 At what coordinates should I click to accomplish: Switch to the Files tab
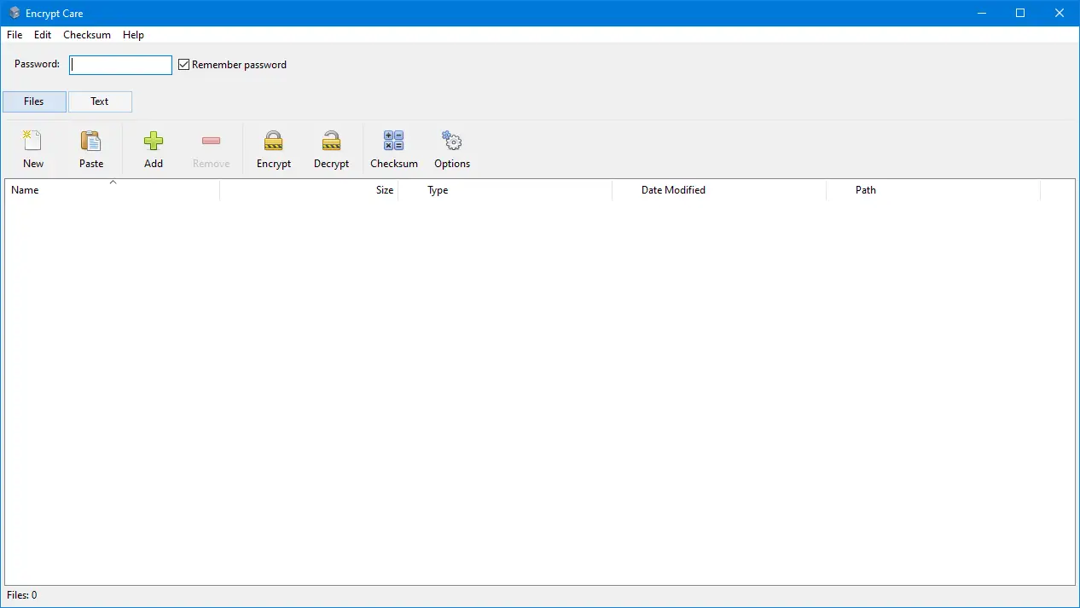pyautogui.click(x=34, y=101)
